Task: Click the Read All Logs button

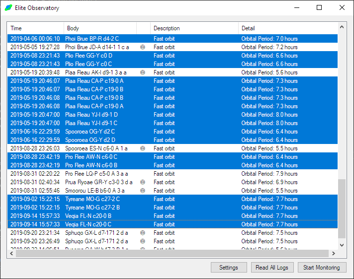Action: click(x=272, y=268)
